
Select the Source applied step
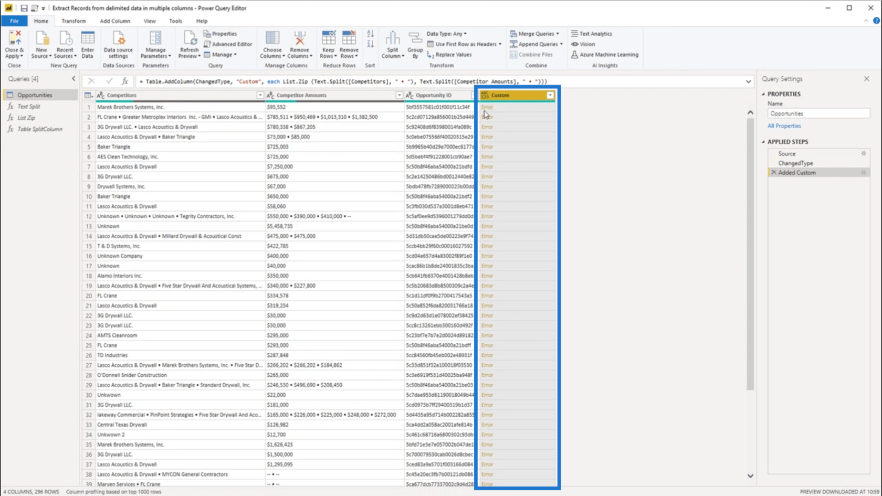click(786, 154)
